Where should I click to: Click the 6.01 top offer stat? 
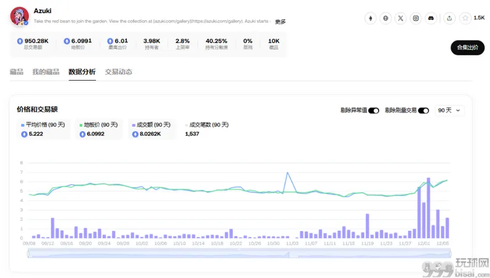[x=118, y=44]
